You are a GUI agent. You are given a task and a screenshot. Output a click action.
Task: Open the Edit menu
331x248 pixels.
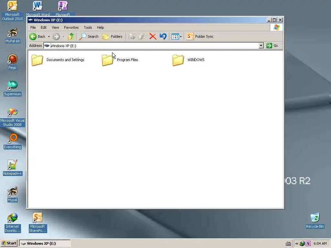[44, 27]
